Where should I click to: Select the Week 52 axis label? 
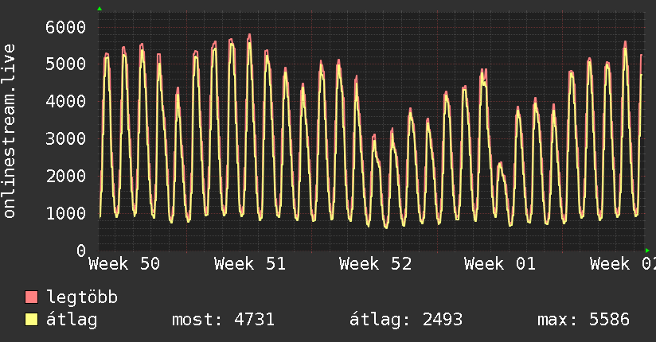375,264
